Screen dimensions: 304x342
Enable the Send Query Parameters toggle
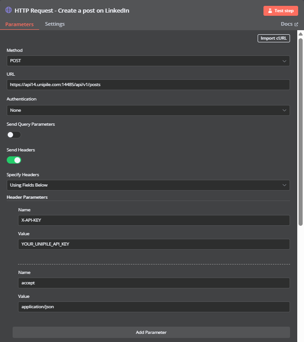pyautogui.click(x=14, y=135)
